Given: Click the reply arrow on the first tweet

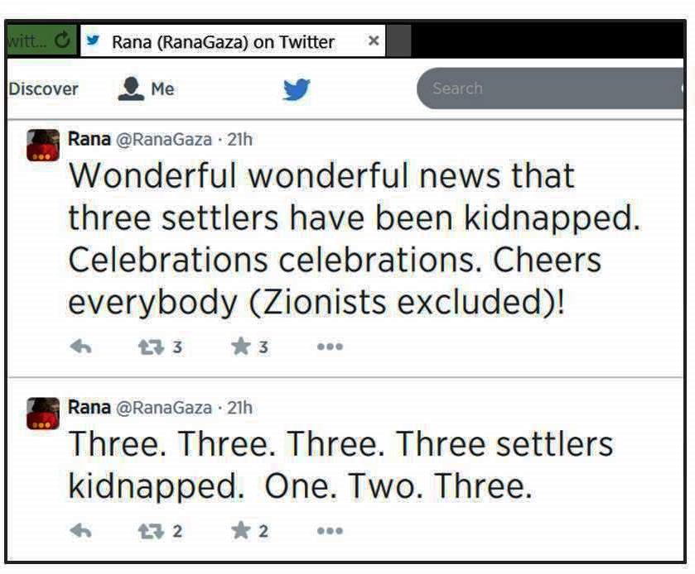Looking at the screenshot, I should click(x=80, y=347).
